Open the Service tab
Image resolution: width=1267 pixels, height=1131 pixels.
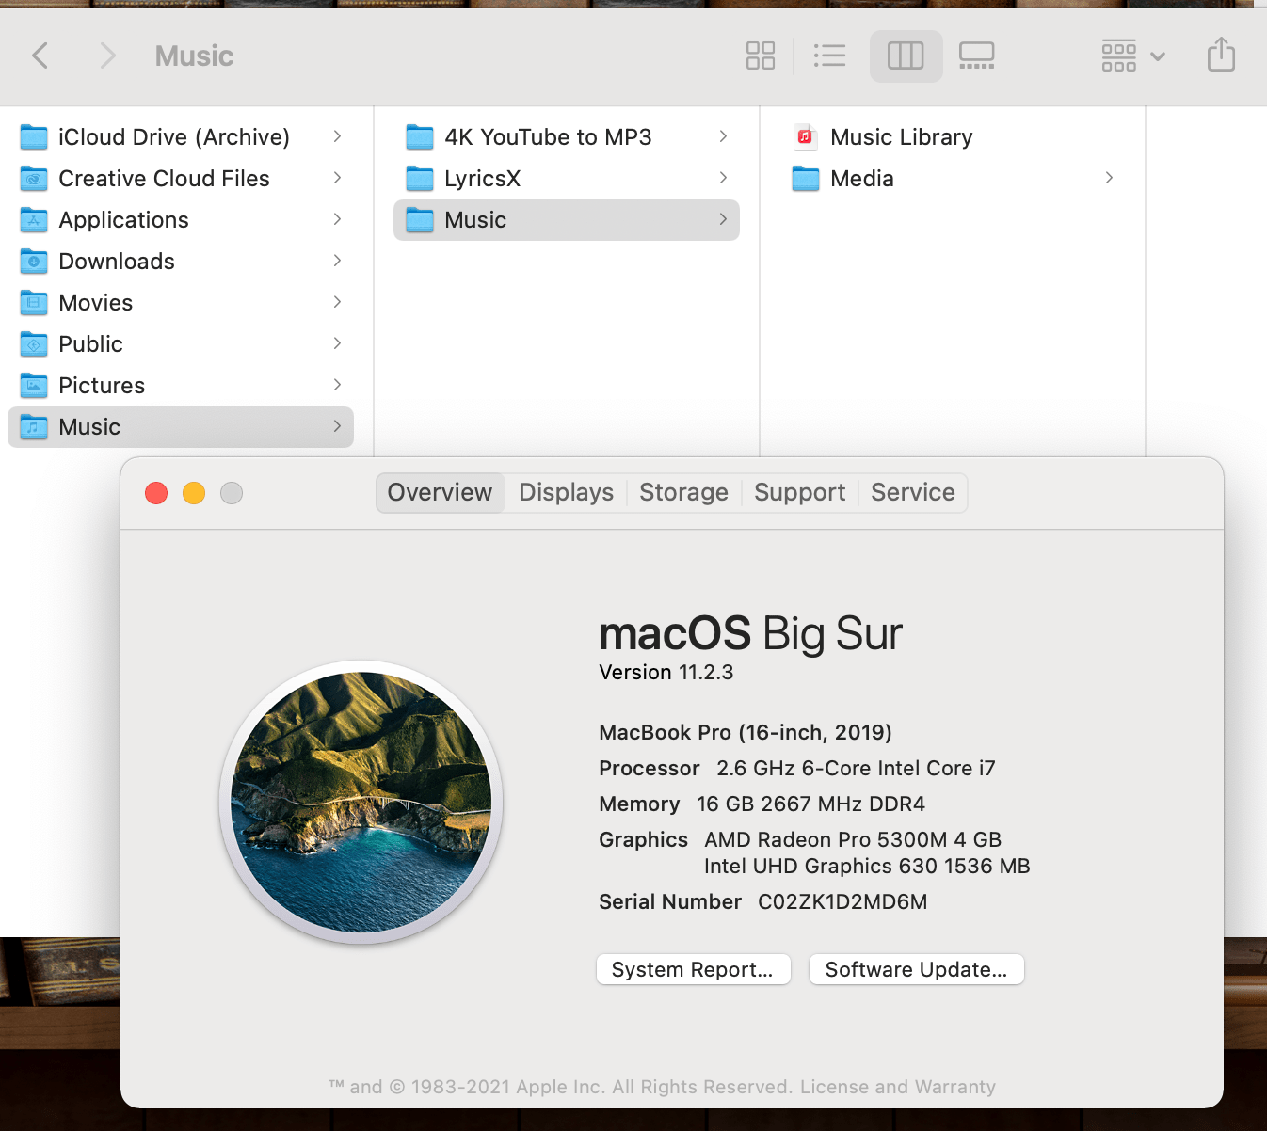[912, 493]
